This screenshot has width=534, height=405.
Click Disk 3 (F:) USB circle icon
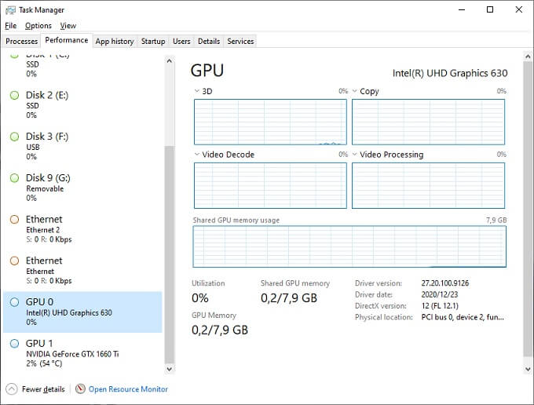tap(14, 137)
